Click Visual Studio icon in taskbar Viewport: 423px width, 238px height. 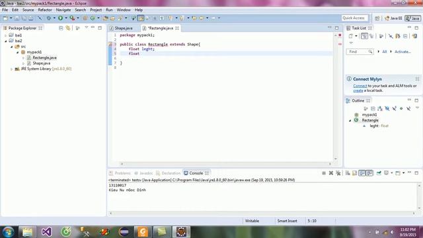pos(46,232)
